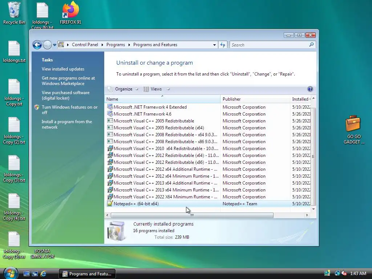Screen dimensions: 372x279
Task: Select Microsoft .NET Framework 4 Extended row
Action: point(207,107)
